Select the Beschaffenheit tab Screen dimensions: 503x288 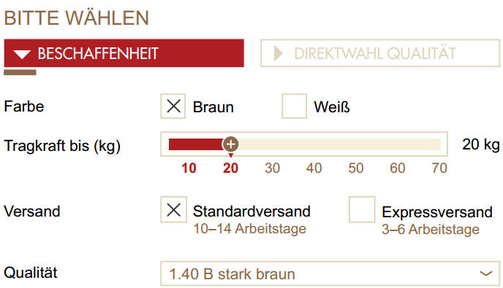[x=124, y=53]
